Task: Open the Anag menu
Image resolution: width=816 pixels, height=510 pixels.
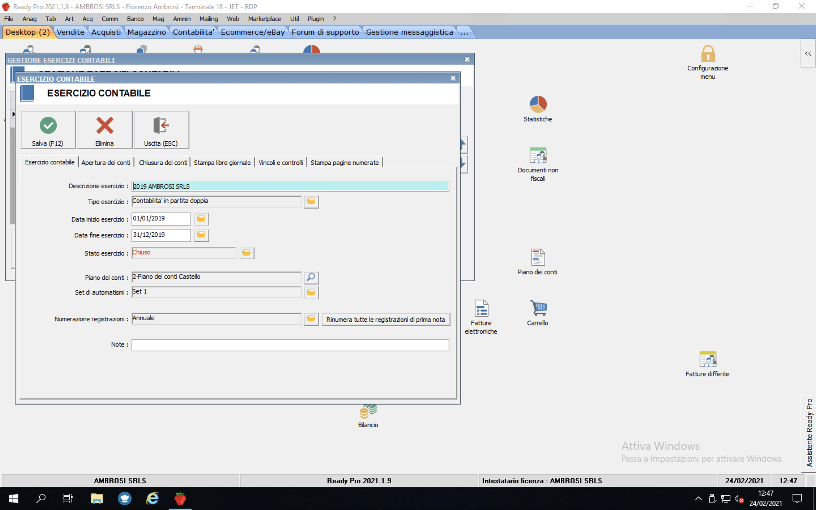Action: point(29,19)
